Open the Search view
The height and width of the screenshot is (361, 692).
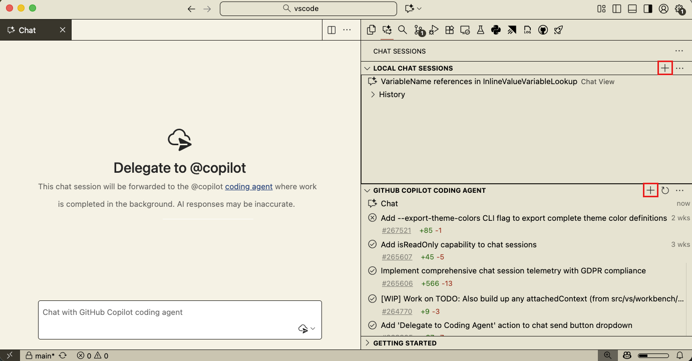coord(403,30)
